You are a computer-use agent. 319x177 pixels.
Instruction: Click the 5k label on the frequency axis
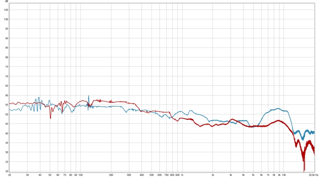[x=253, y=175]
